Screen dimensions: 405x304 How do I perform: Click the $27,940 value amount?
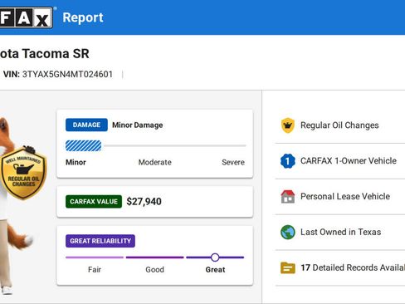point(144,202)
